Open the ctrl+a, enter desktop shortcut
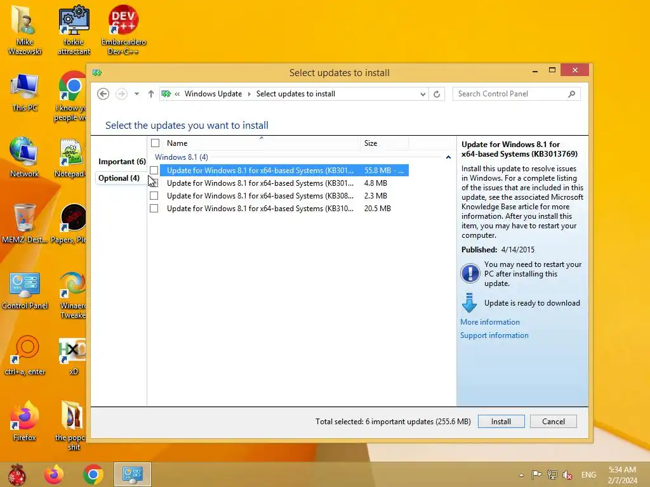The height and width of the screenshot is (487, 650). 25,355
